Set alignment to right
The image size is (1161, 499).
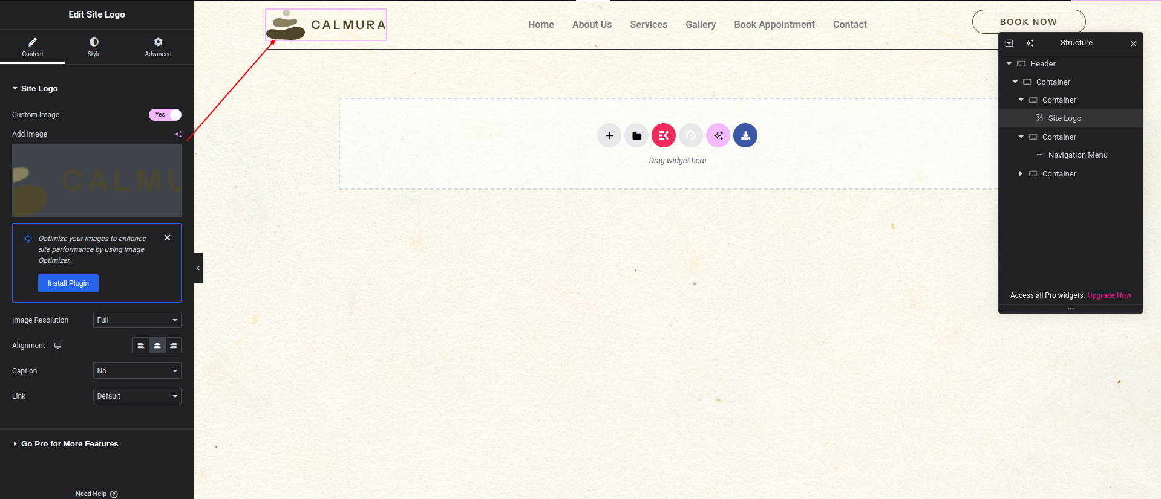173,346
